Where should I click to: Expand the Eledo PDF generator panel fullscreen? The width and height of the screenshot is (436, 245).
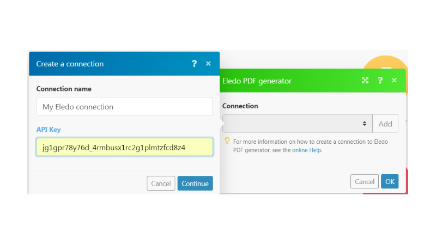tap(365, 81)
